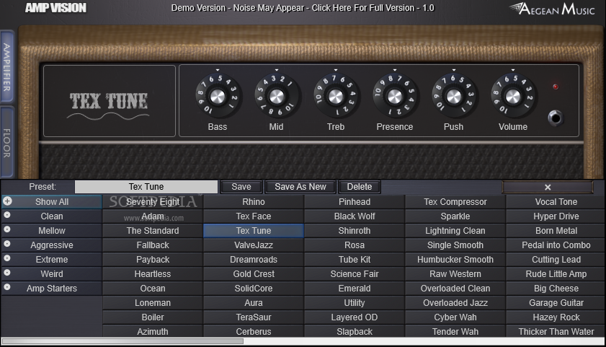The image size is (606, 347).
Task: Click the Push knob
Action: [454, 97]
